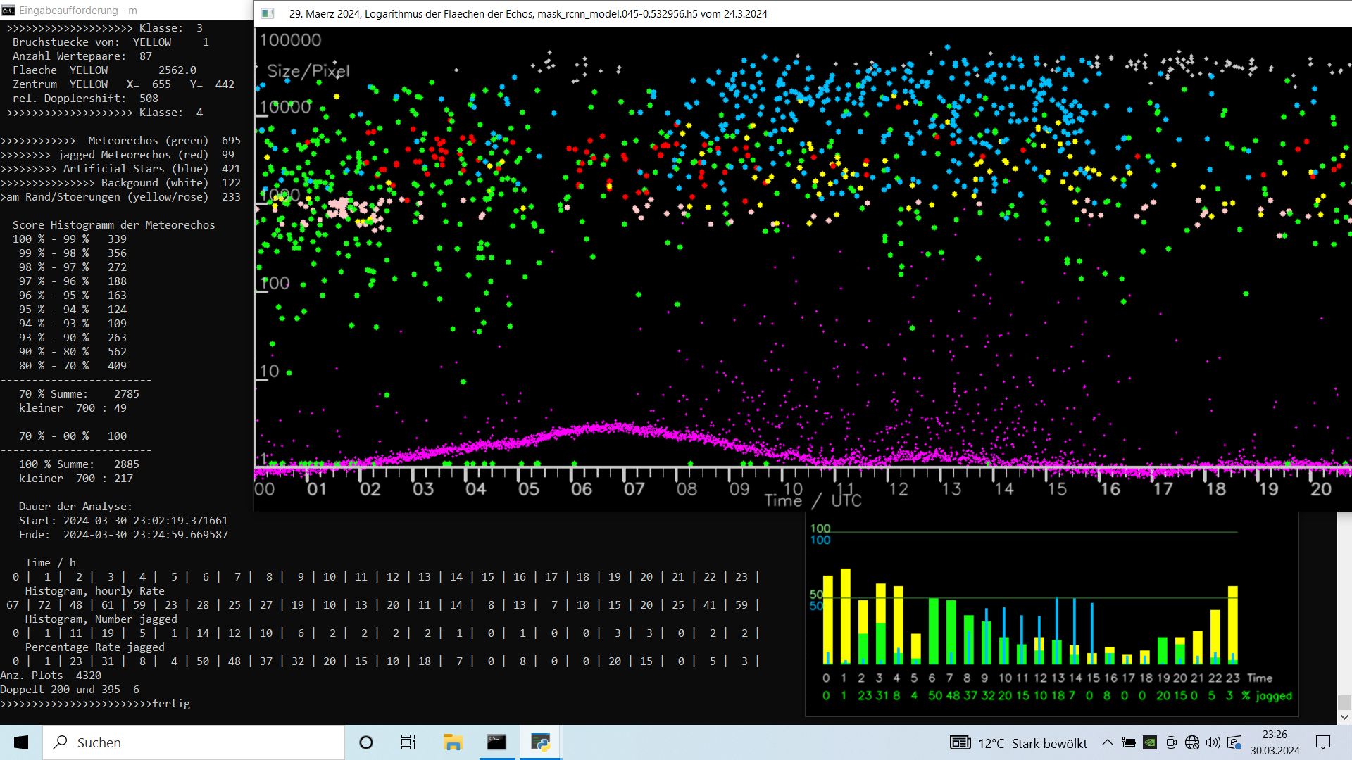Click the Windows Update status tray icon
Viewport: 1352px width, 760px height.
[1234, 742]
